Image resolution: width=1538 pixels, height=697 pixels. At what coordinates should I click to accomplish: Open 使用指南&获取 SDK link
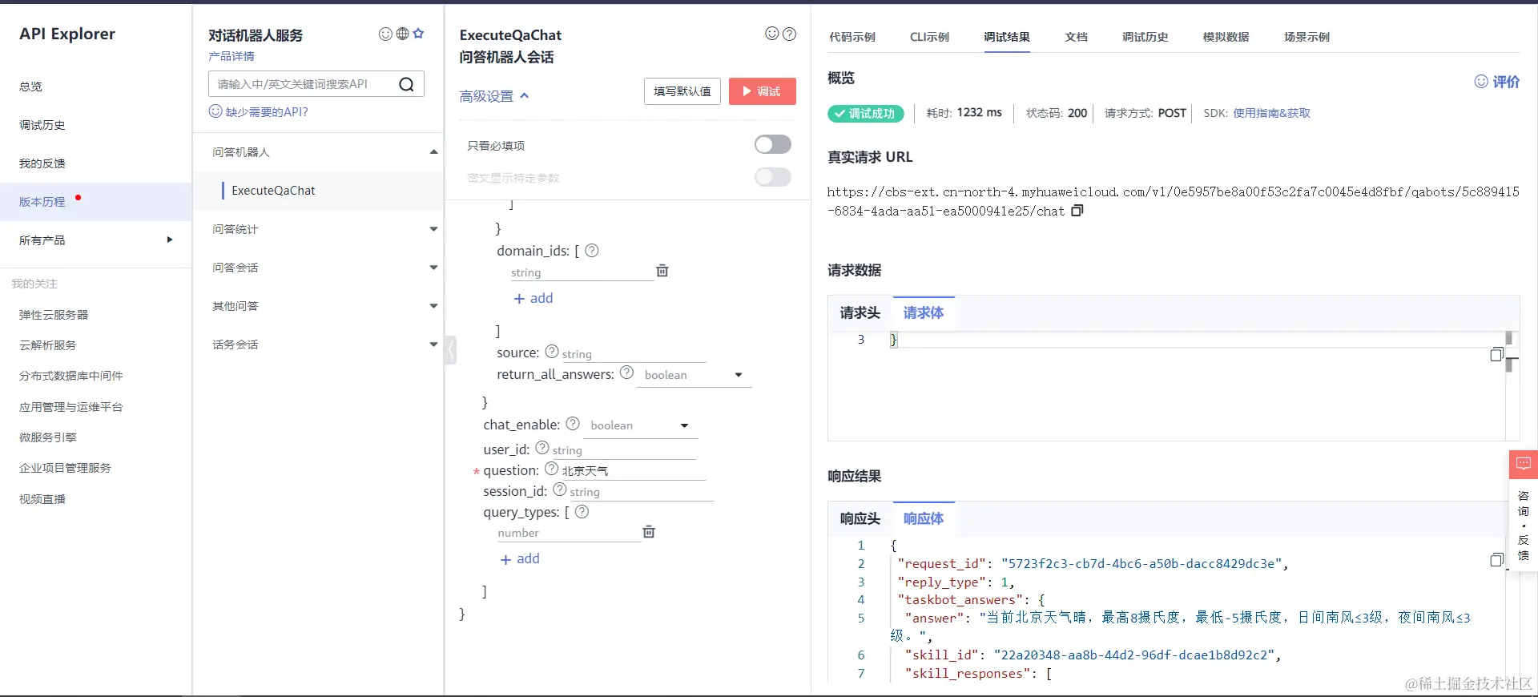pyautogui.click(x=1271, y=113)
